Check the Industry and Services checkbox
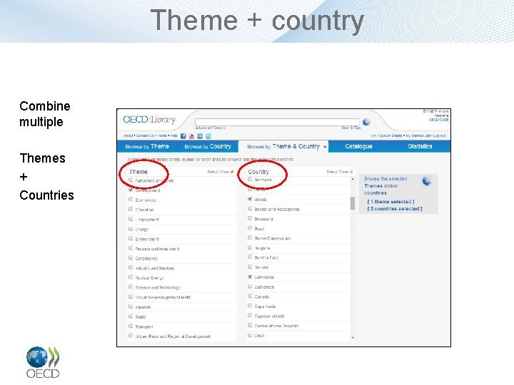Viewport: 514px width, 385px height. (x=131, y=267)
